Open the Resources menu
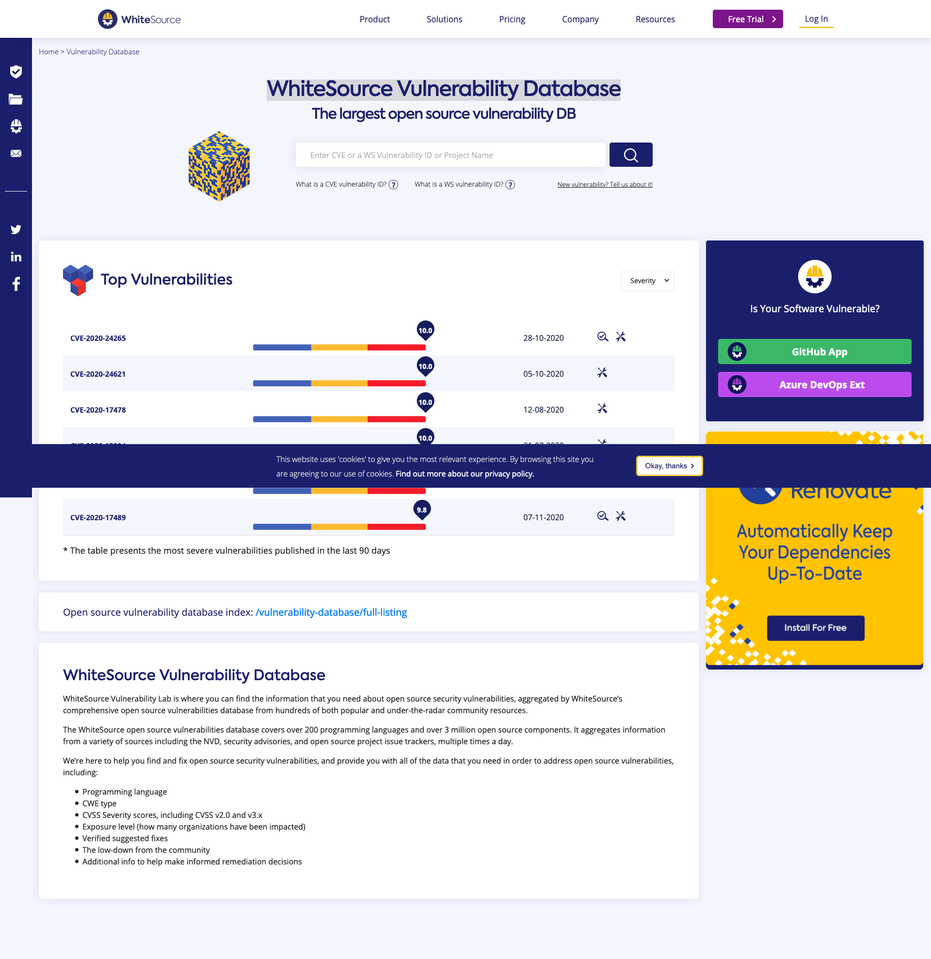This screenshot has height=959, width=931. (655, 19)
